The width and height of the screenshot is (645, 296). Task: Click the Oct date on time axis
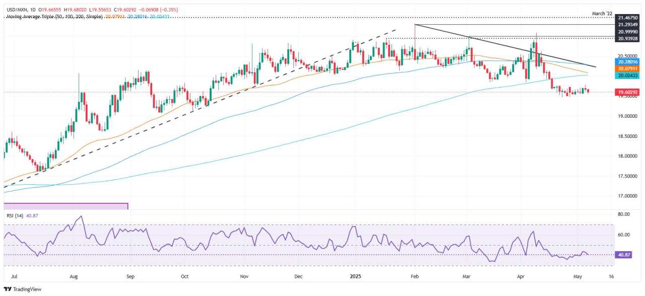coord(184,276)
